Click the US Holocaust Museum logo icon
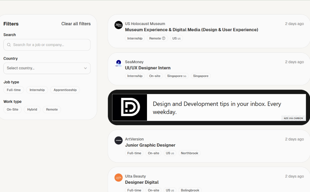 (x=119, y=25)
